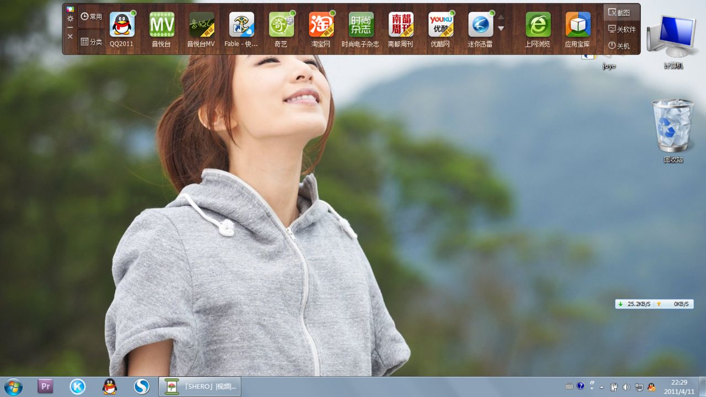Switch to the 常用 tab in dock

[92, 17]
